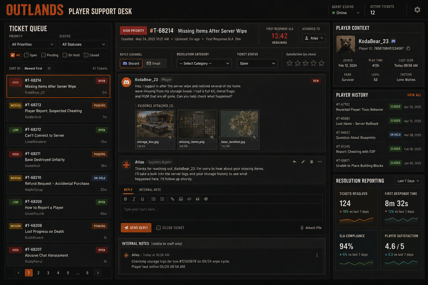This screenshot has width=428, height=285.
Task: Insert a bulleted list in the reply
Action: point(162,199)
